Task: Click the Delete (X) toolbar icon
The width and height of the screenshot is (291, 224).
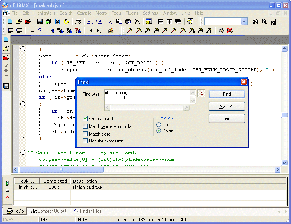Action: (137, 21)
